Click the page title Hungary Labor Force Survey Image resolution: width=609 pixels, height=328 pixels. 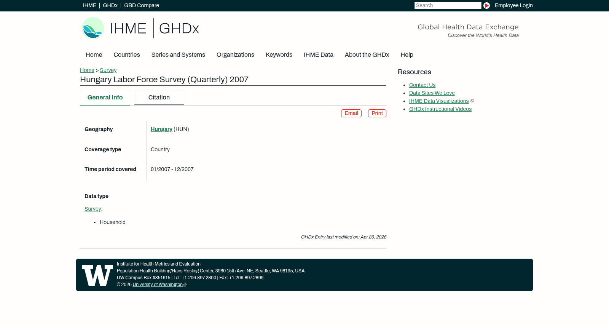pos(164,80)
